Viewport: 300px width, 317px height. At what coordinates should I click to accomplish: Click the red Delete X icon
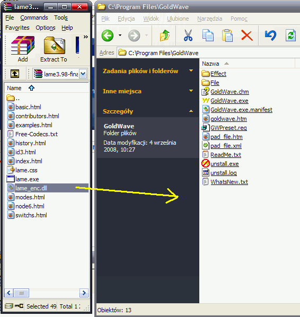click(x=247, y=36)
